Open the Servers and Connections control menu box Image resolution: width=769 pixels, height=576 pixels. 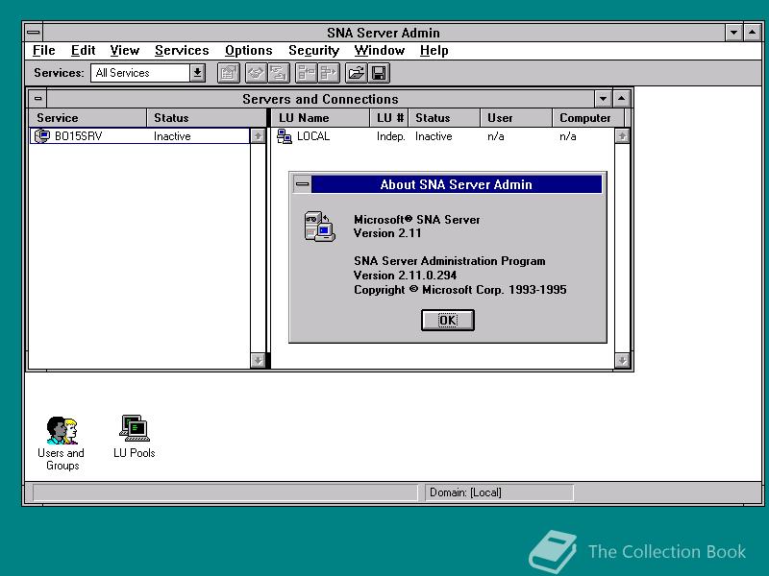tap(37, 99)
